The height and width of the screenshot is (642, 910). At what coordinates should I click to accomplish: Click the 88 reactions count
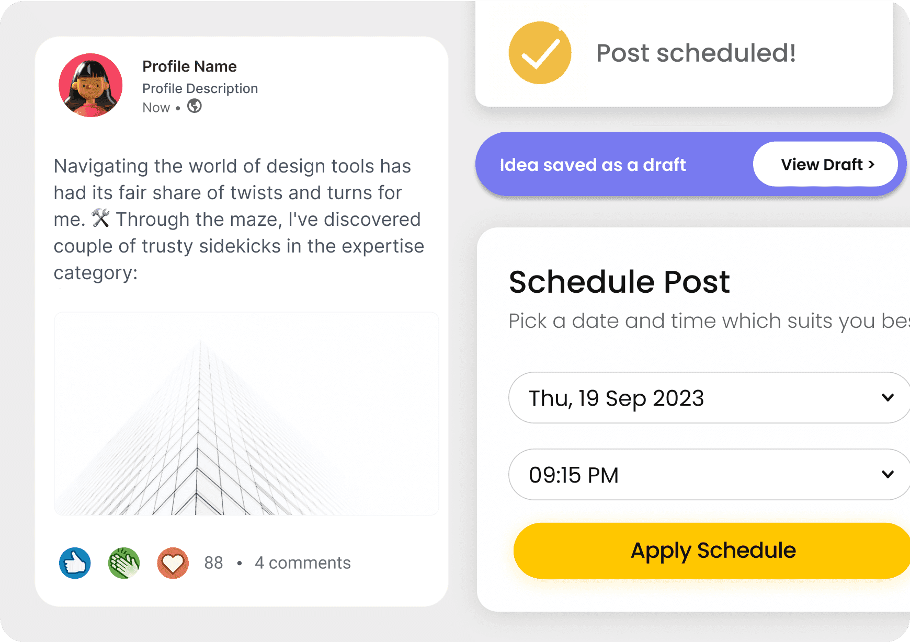pos(213,563)
